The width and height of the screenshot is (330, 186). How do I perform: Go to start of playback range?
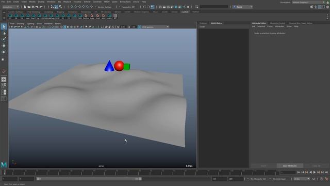tap(299, 172)
